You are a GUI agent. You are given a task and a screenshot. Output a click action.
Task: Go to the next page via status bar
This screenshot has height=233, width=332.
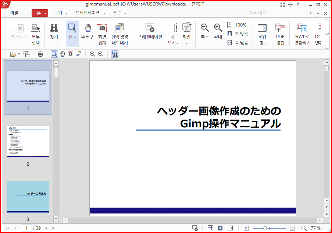click(x=46, y=228)
